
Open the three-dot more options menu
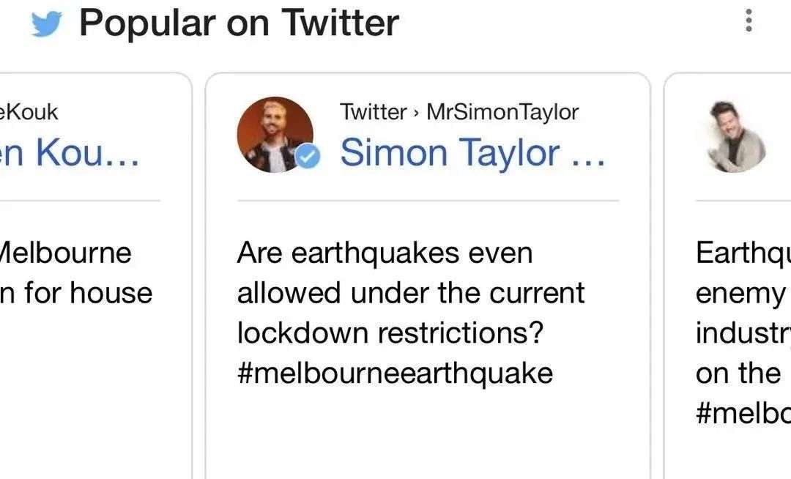tap(748, 21)
